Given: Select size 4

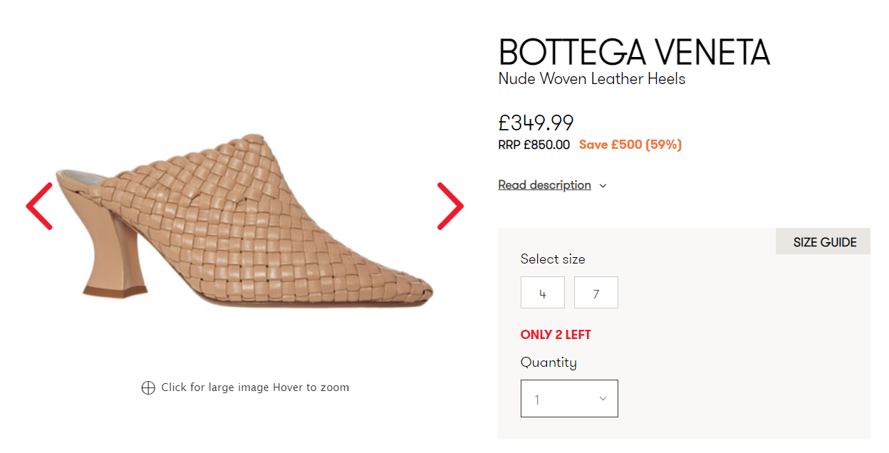Looking at the screenshot, I should 543,293.
